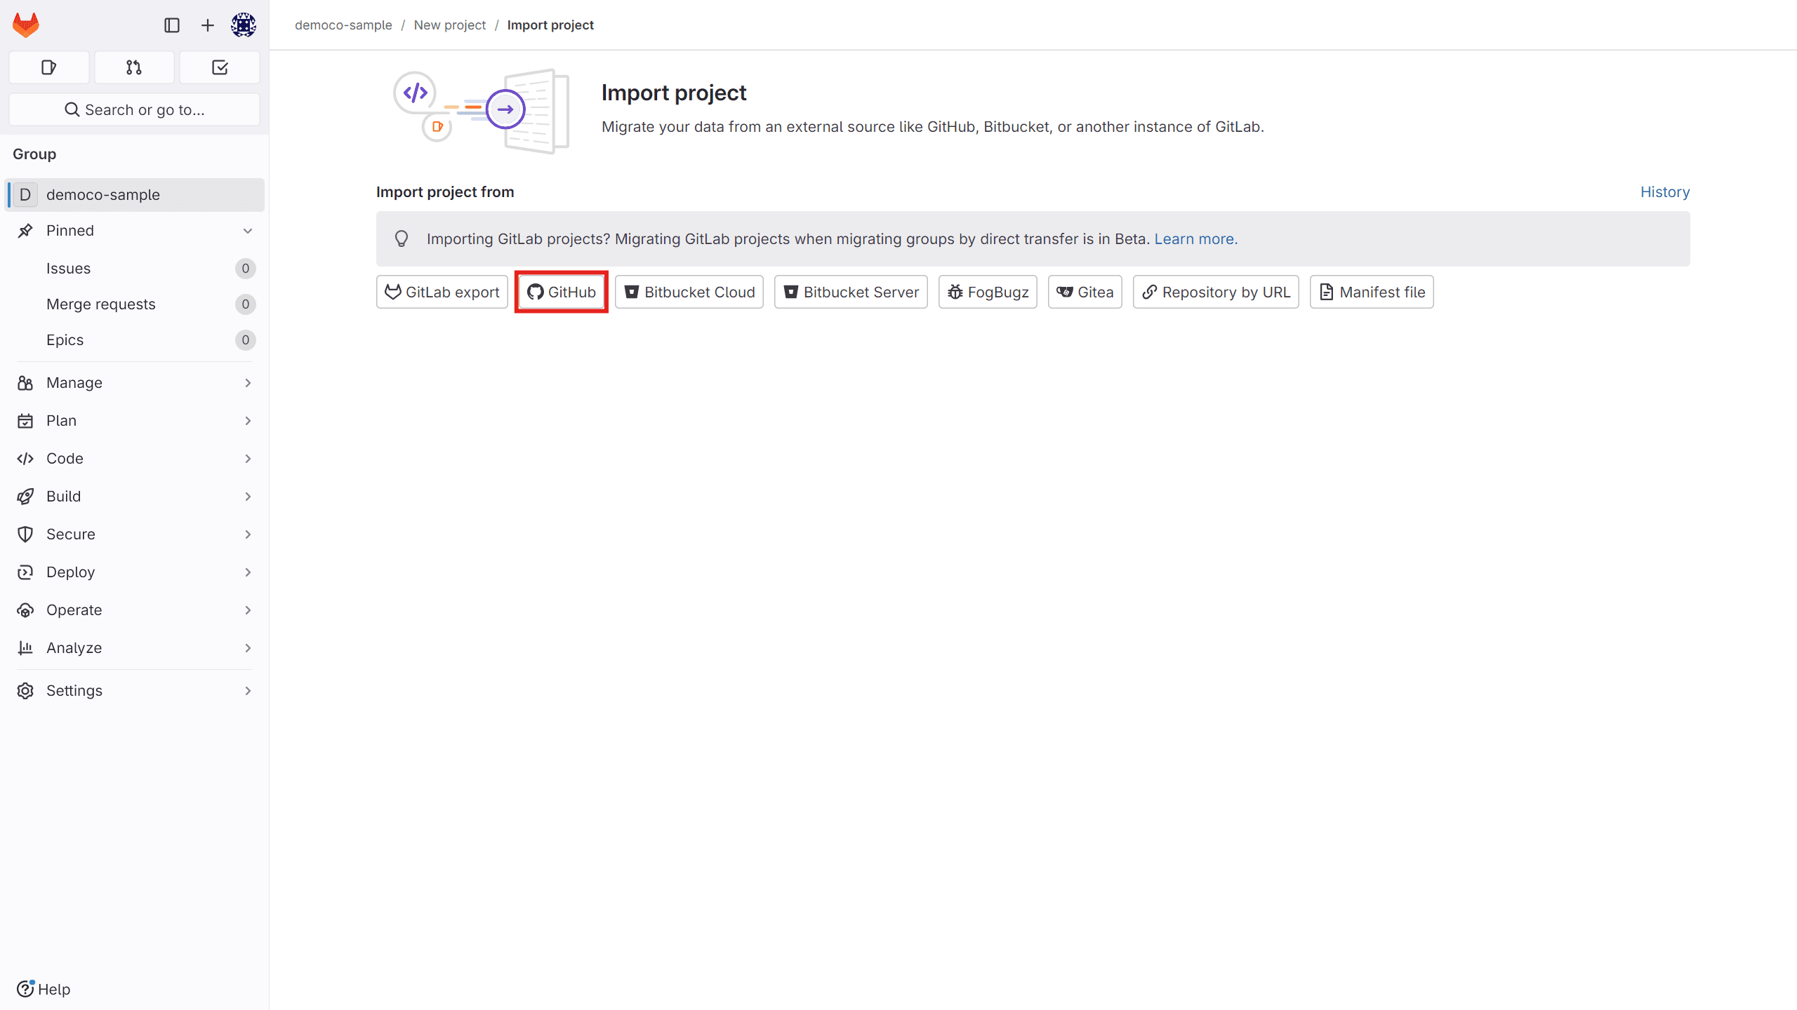Expand the Operate section
The height and width of the screenshot is (1010, 1797).
(x=134, y=610)
